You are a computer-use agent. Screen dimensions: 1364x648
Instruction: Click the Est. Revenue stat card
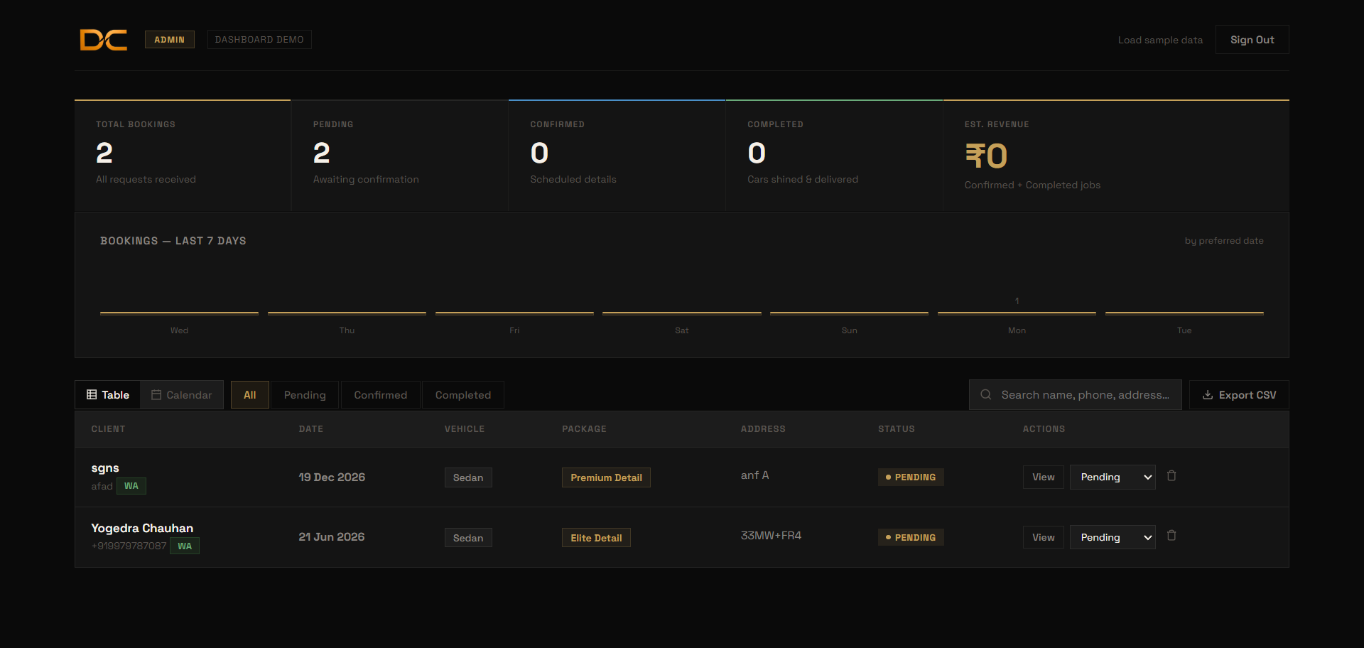(x=1116, y=155)
